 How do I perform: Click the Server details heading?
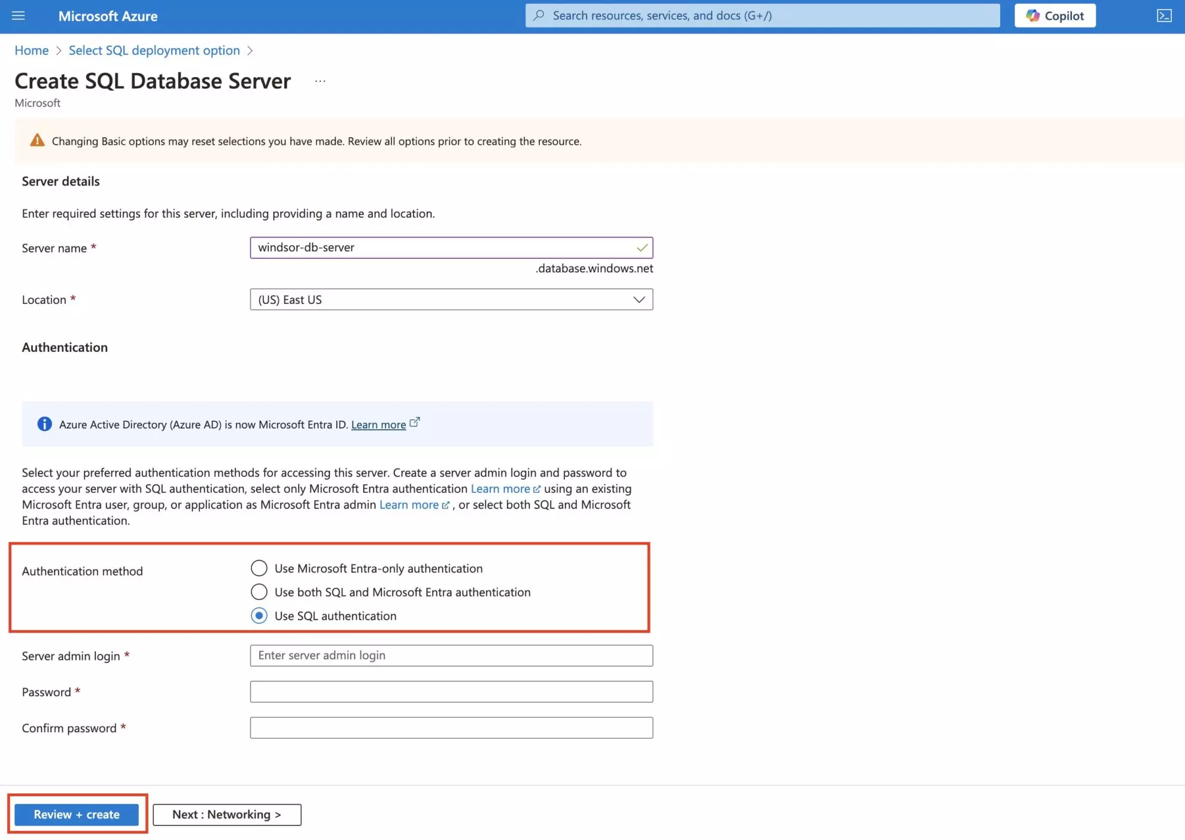click(x=61, y=181)
